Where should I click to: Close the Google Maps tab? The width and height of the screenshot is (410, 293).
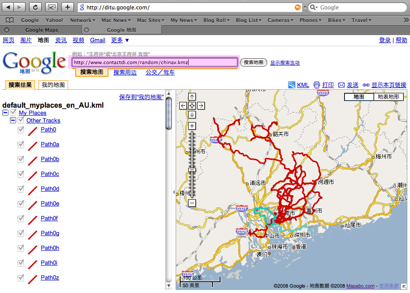tap(7, 30)
